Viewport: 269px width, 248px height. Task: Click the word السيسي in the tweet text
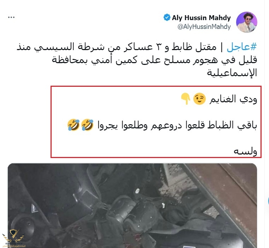54,47
